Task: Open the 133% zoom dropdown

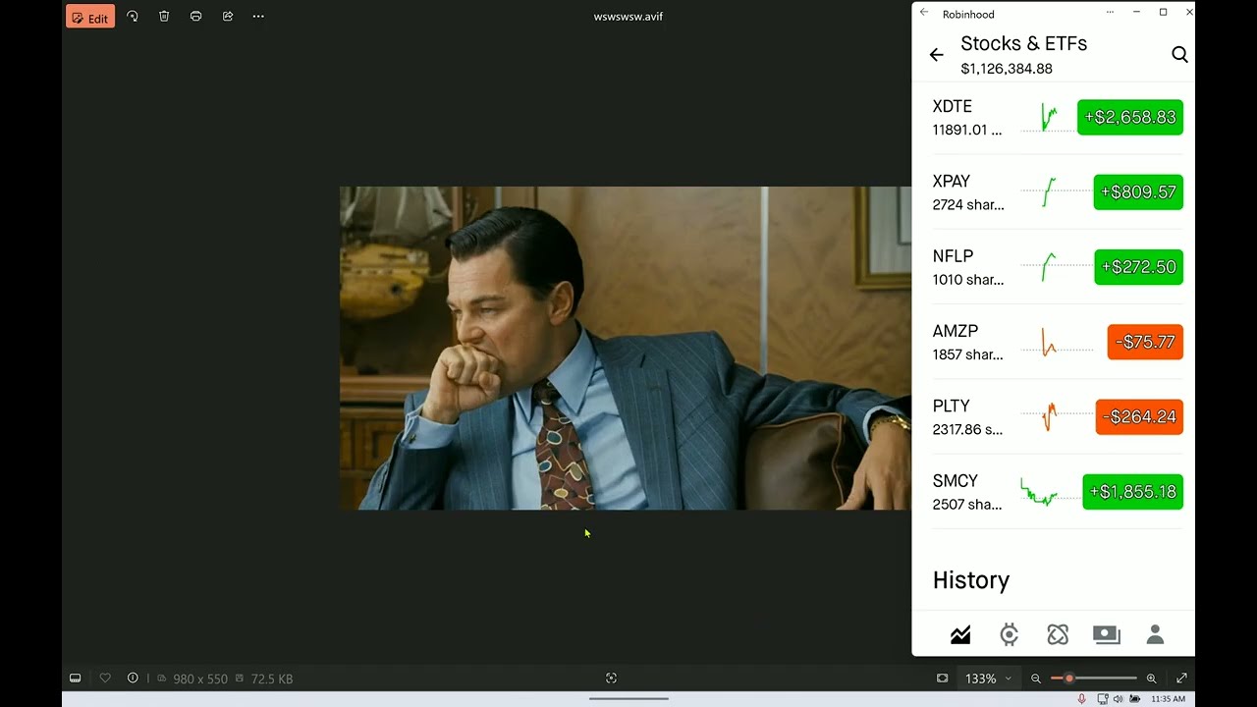Action: click(x=988, y=679)
